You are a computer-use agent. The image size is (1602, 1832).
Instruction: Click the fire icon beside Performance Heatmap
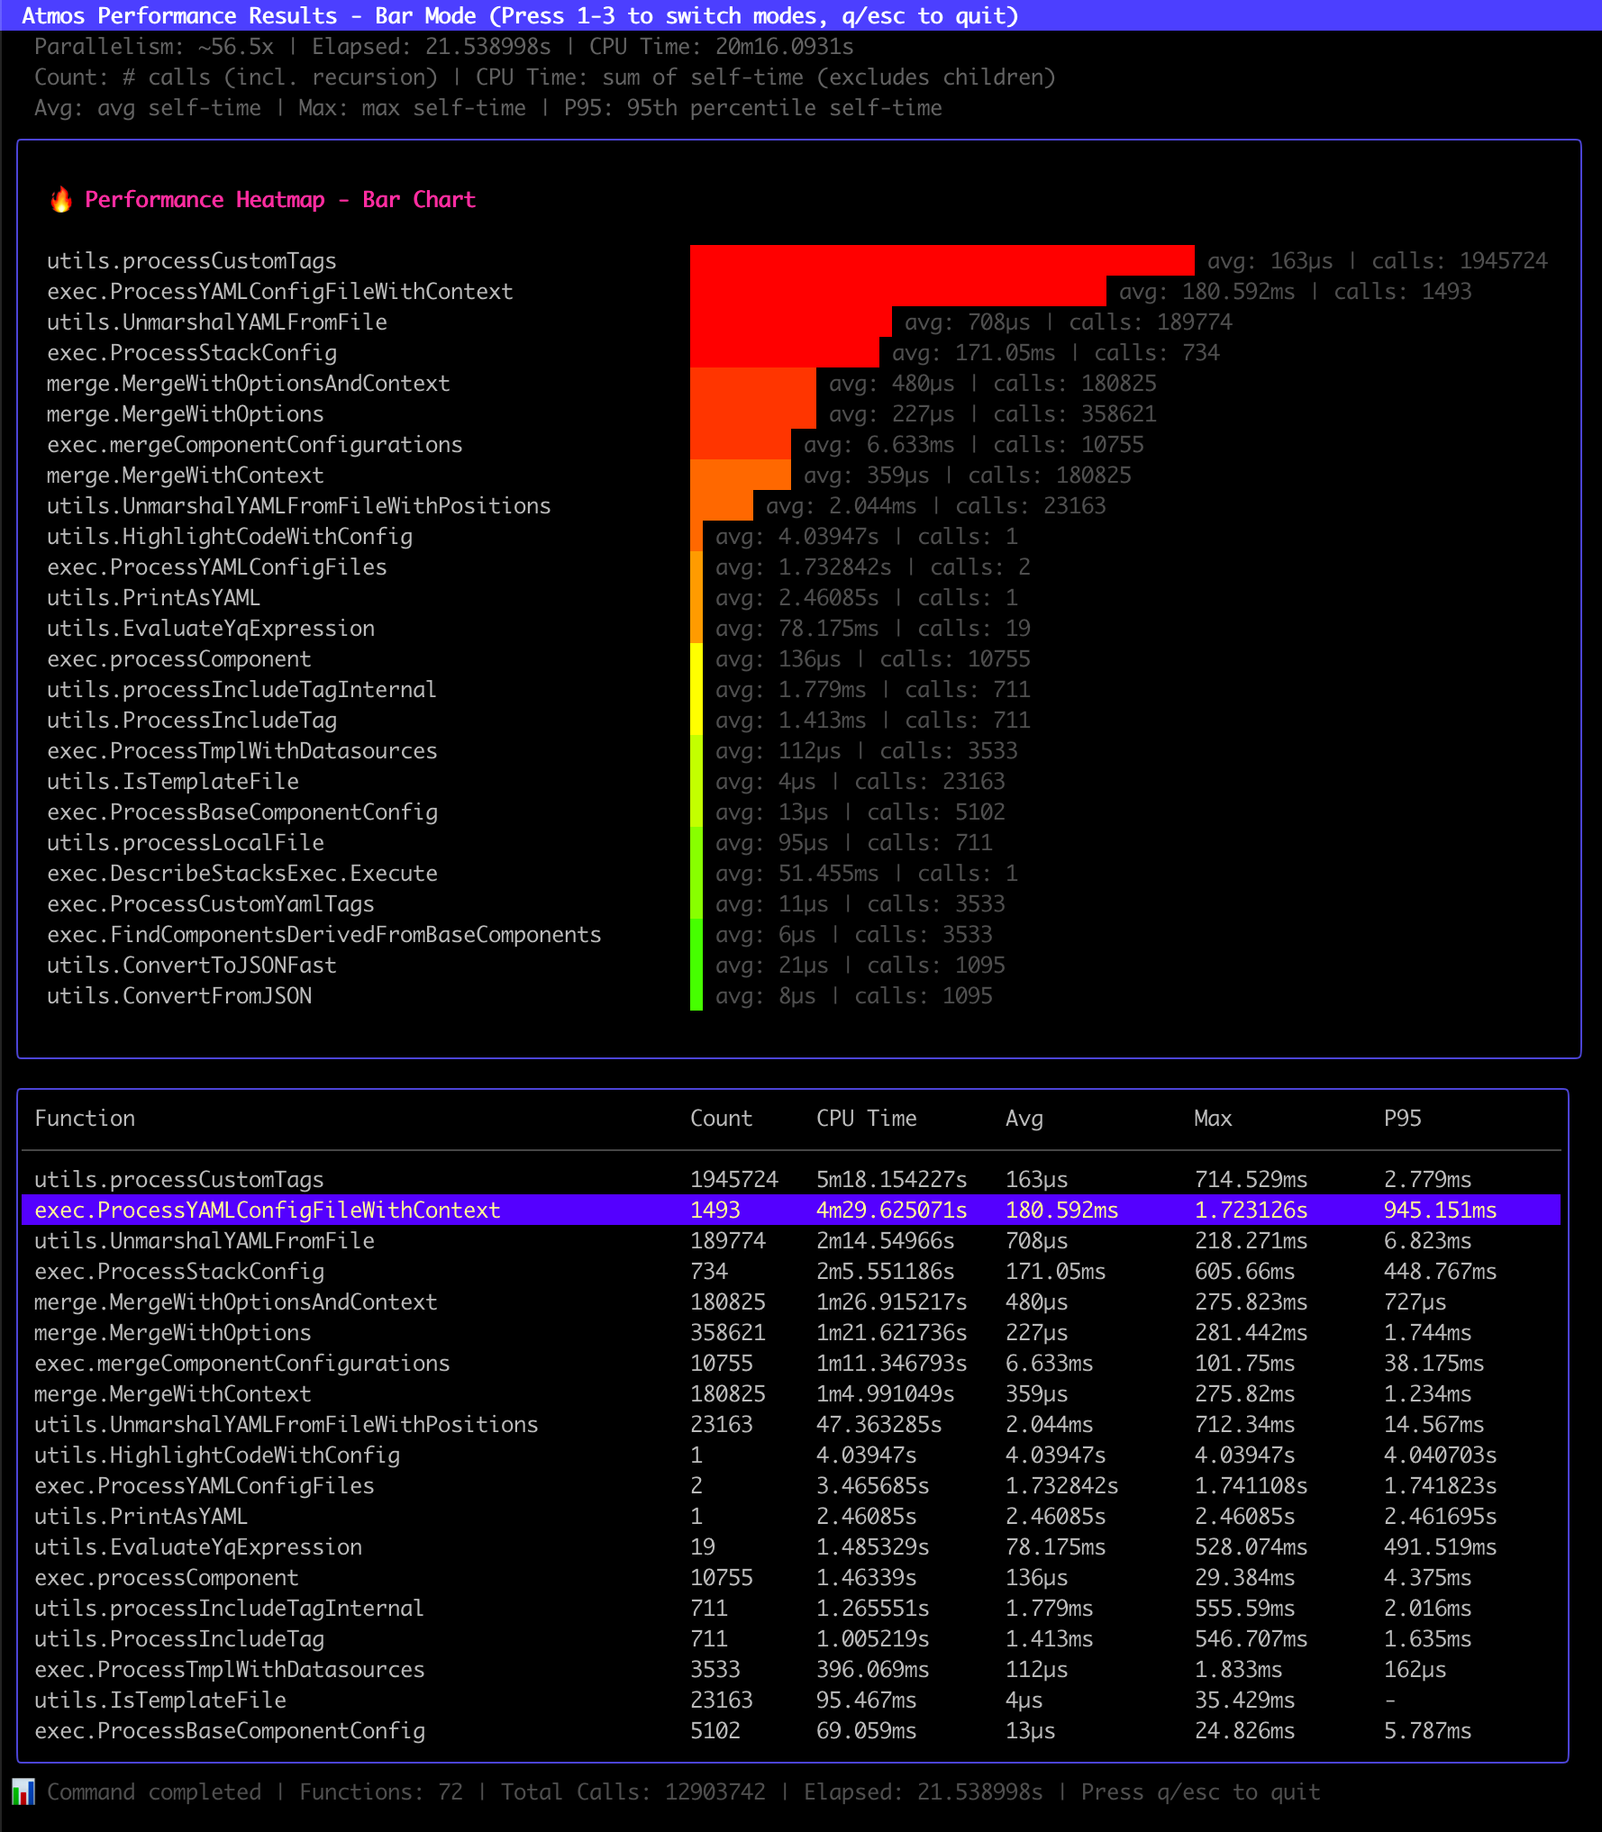point(60,199)
